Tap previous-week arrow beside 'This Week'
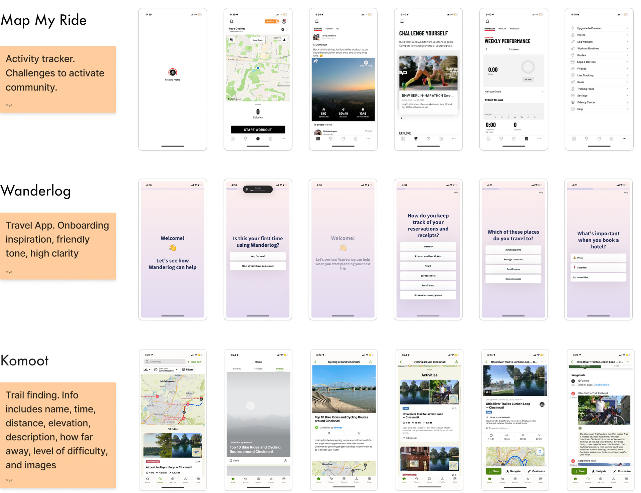641x493 pixels. (486, 49)
